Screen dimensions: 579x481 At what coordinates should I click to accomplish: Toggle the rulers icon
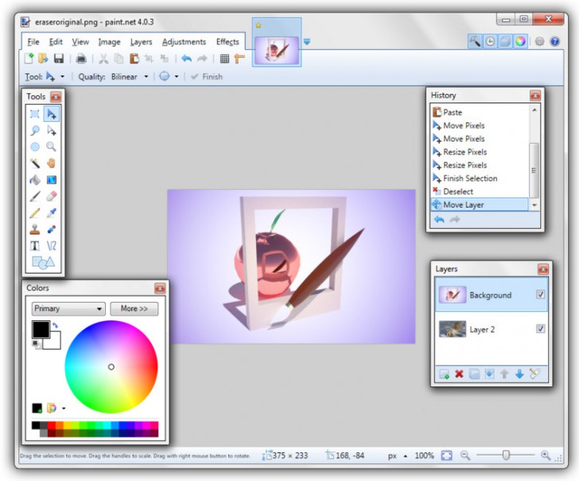[x=239, y=58]
